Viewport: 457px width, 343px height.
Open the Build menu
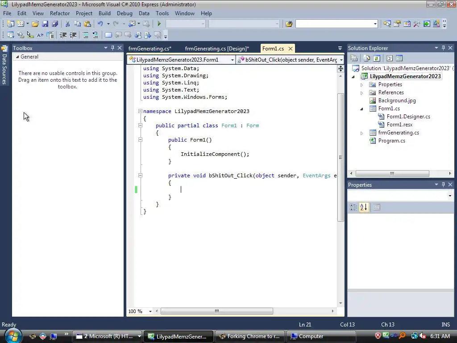pos(104,13)
